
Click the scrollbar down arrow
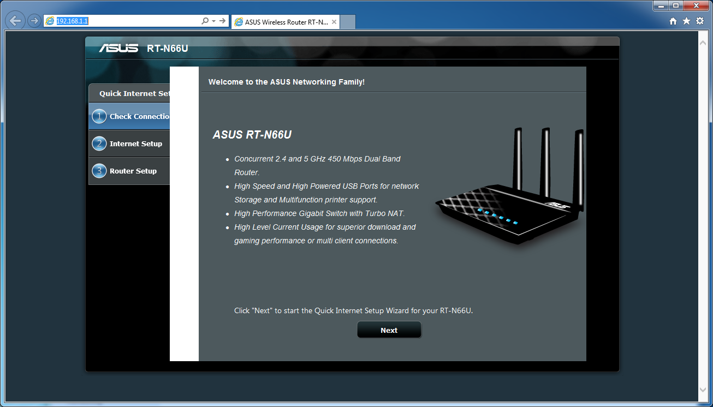[703, 390]
